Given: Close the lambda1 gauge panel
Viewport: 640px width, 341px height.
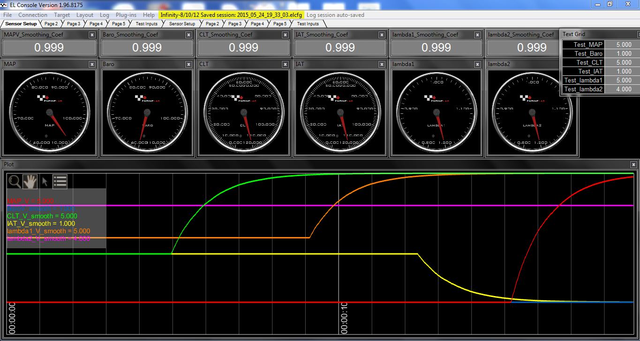Looking at the screenshot, I should (x=478, y=64).
